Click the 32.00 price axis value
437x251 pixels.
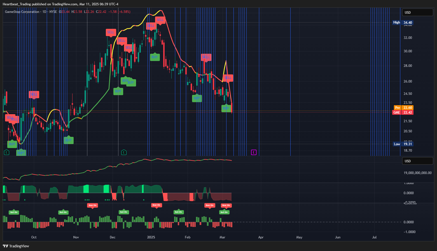[408, 38]
